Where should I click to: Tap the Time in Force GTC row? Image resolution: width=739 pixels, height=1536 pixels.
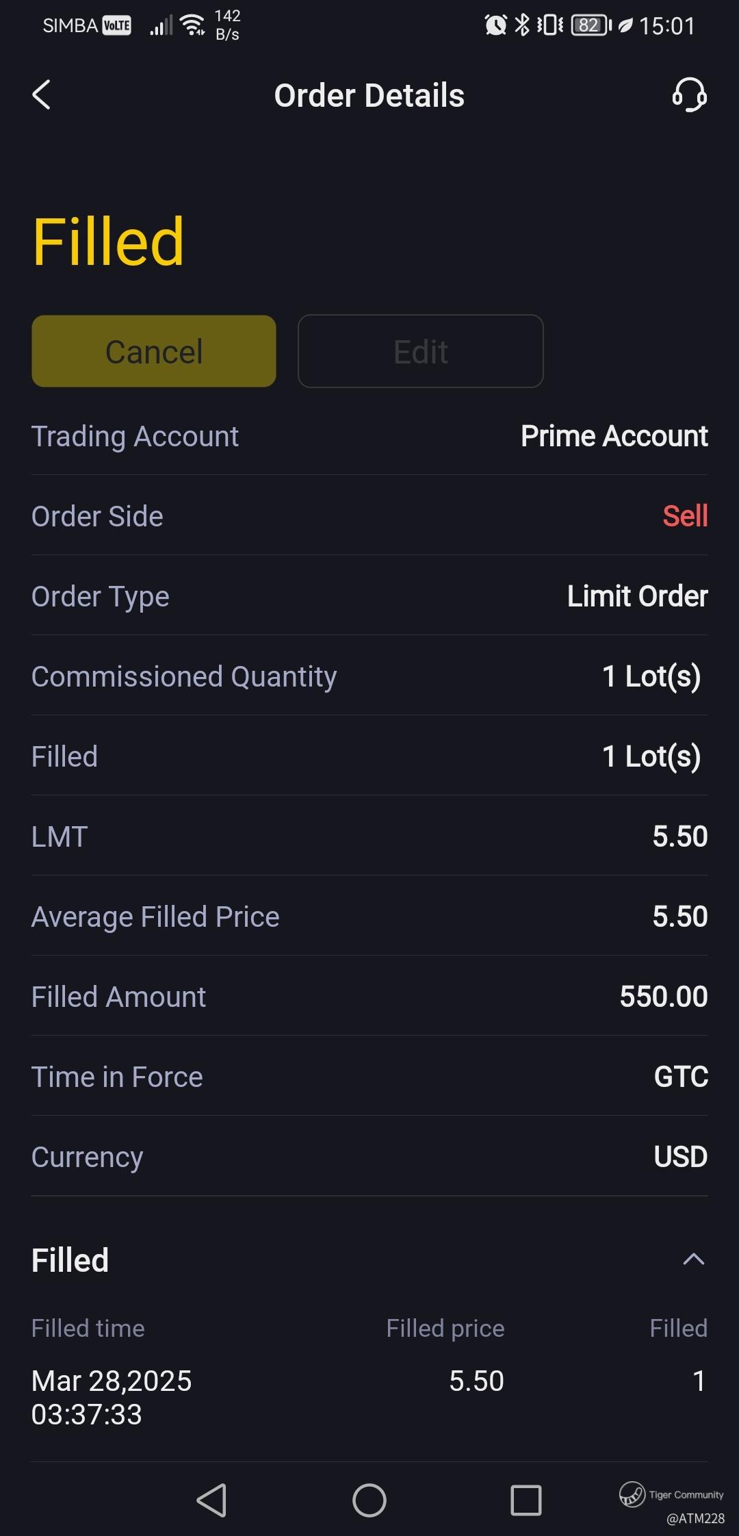[369, 1077]
